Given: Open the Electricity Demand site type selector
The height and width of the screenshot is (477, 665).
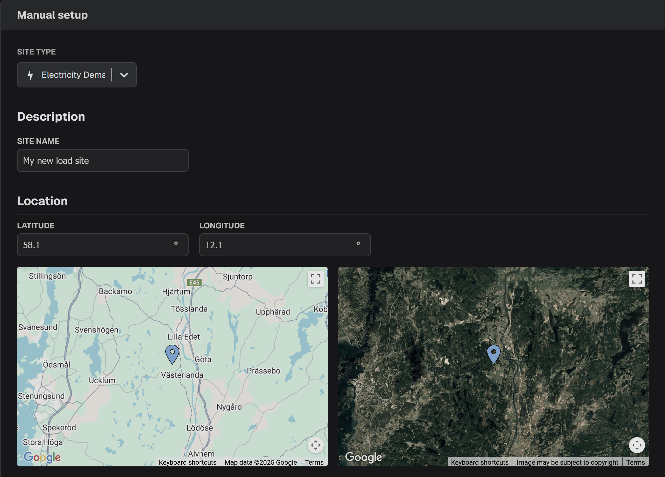Looking at the screenshot, I should click(x=73, y=75).
